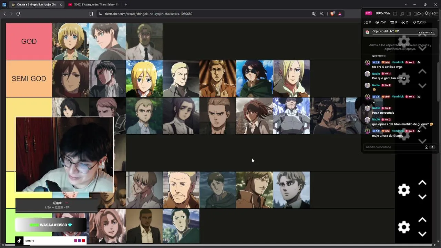The width and height of the screenshot is (441, 248).
Task: Open Brave Shields lion icon
Action: [x=332, y=14]
